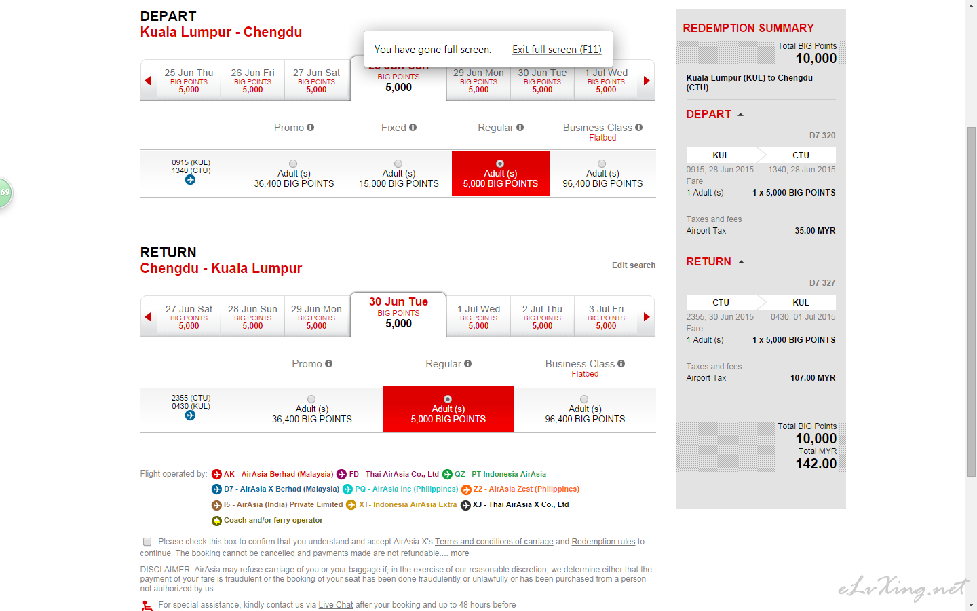Screen dimensions: 977x611
Task: Collapse the DEPART section in the redemption summary
Action: (740, 115)
